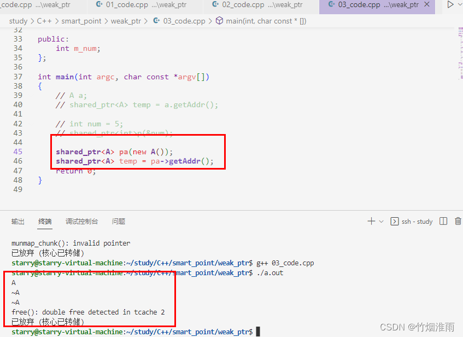Click the C++ icon on the 03_code.cpp tab
The height and width of the screenshot is (337, 463).
coord(332,4)
